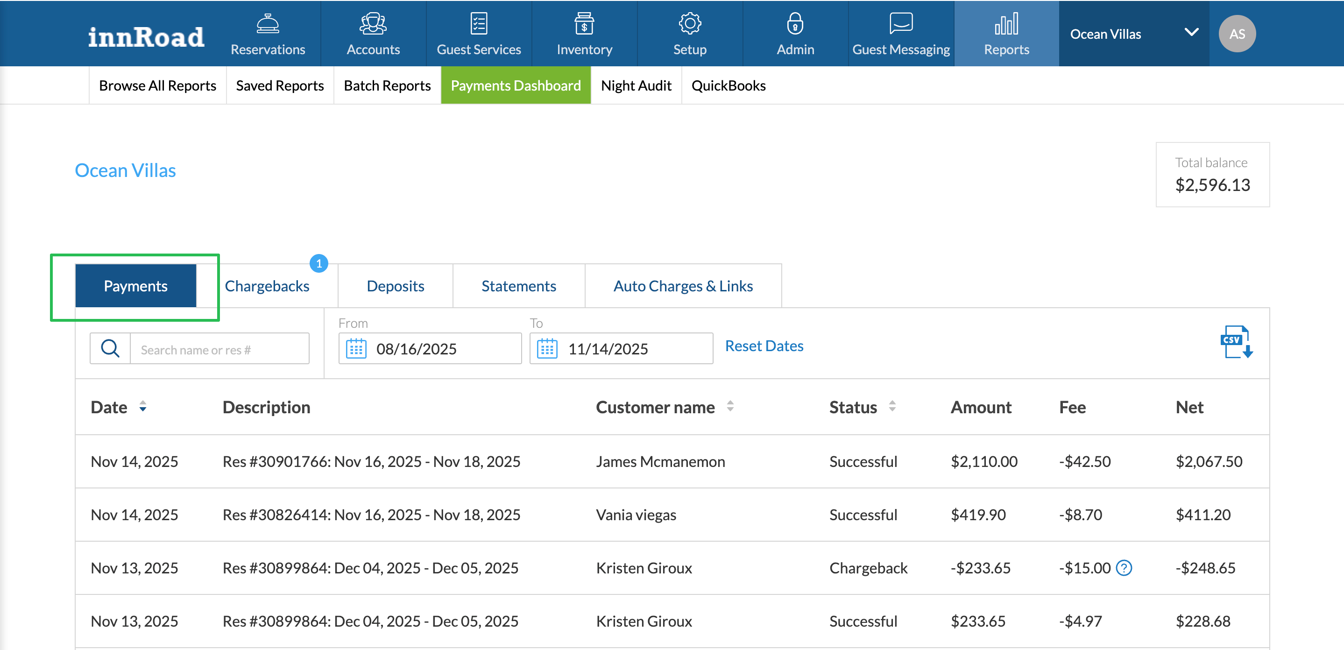Open the Night Audit submenu
Image resolution: width=1344 pixels, height=650 pixels.
click(x=636, y=85)
